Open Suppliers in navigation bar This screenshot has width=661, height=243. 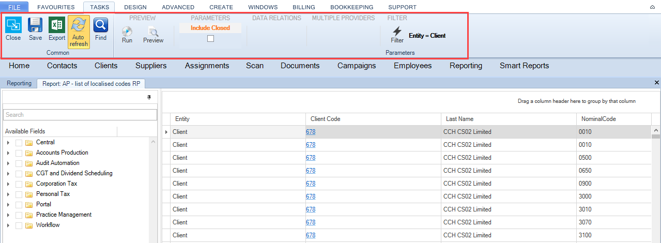click(151, 66)
